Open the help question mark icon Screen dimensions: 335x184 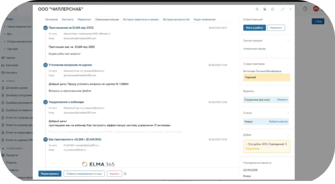coord(305,8)
